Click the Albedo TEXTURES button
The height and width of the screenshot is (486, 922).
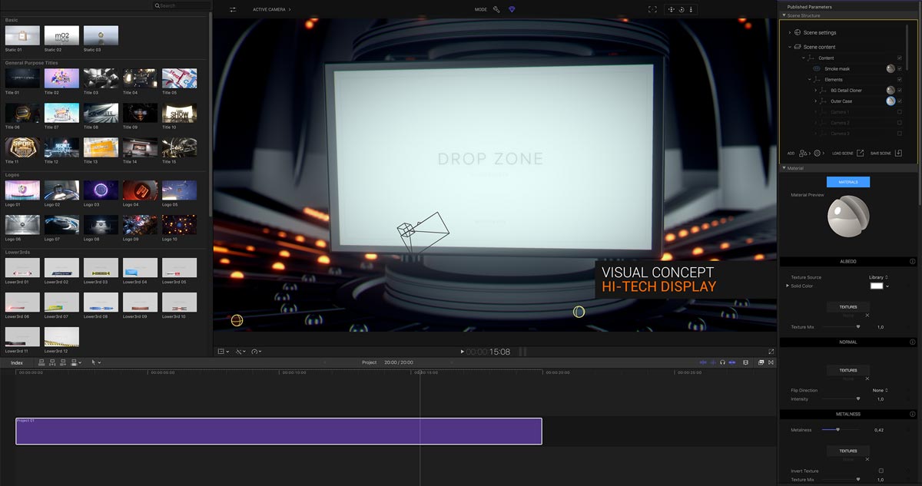(848, 307)
